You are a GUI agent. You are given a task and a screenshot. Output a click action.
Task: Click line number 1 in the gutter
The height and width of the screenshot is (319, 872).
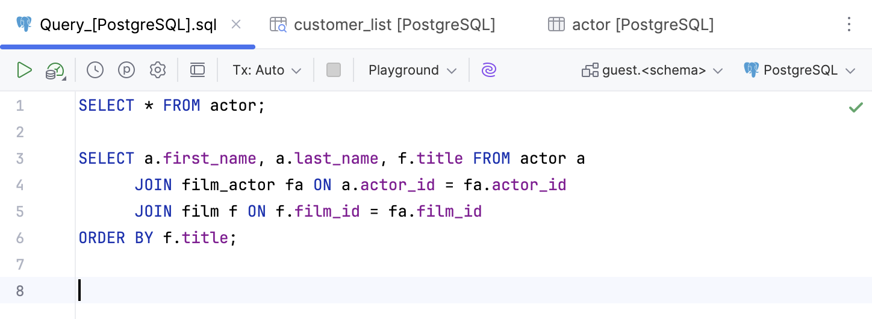coord(20,106)
